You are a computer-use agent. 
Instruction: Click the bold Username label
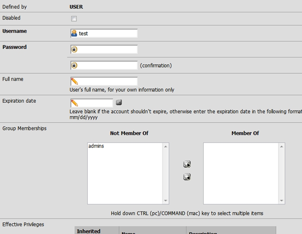tap(14, 31)
